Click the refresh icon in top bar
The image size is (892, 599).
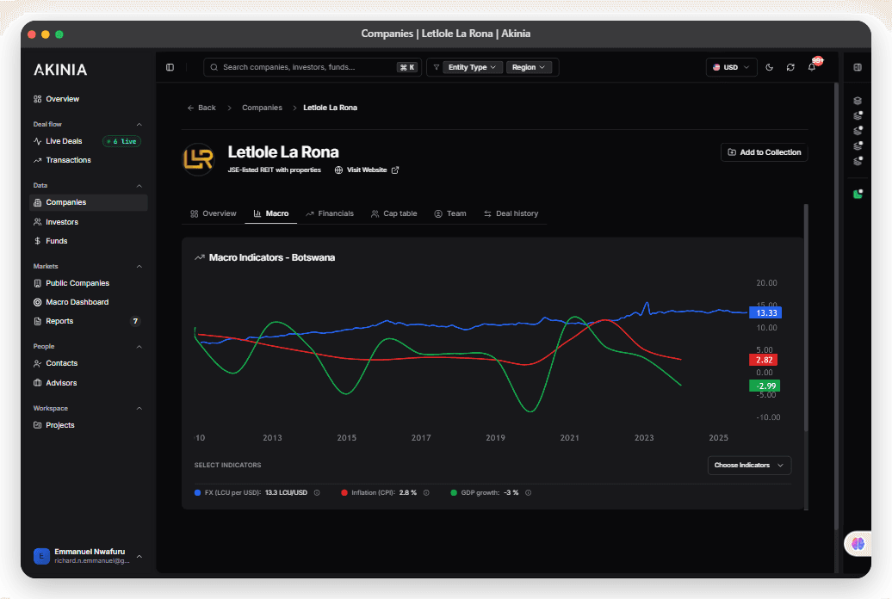click(x=790, y=67)
